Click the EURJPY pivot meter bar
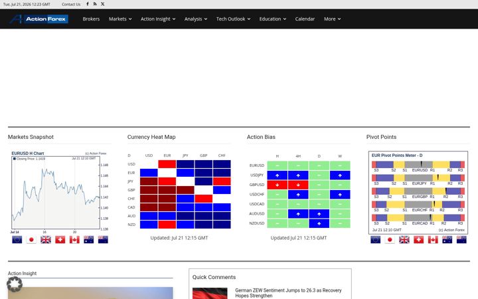478x299 pixels. (x=418, y=178)
